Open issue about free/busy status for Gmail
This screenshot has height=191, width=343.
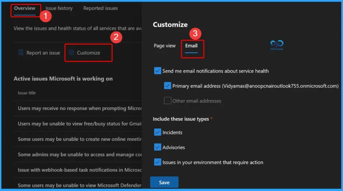click(x=80, y=124)
